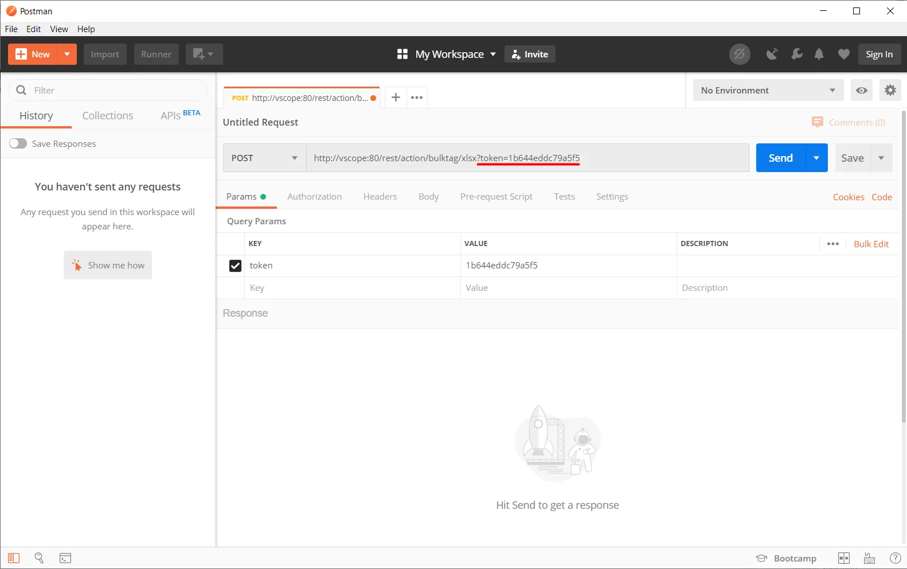Screen dimensions: 907x569
Task: Click the request URL field
Action: [x=527, y=158]
